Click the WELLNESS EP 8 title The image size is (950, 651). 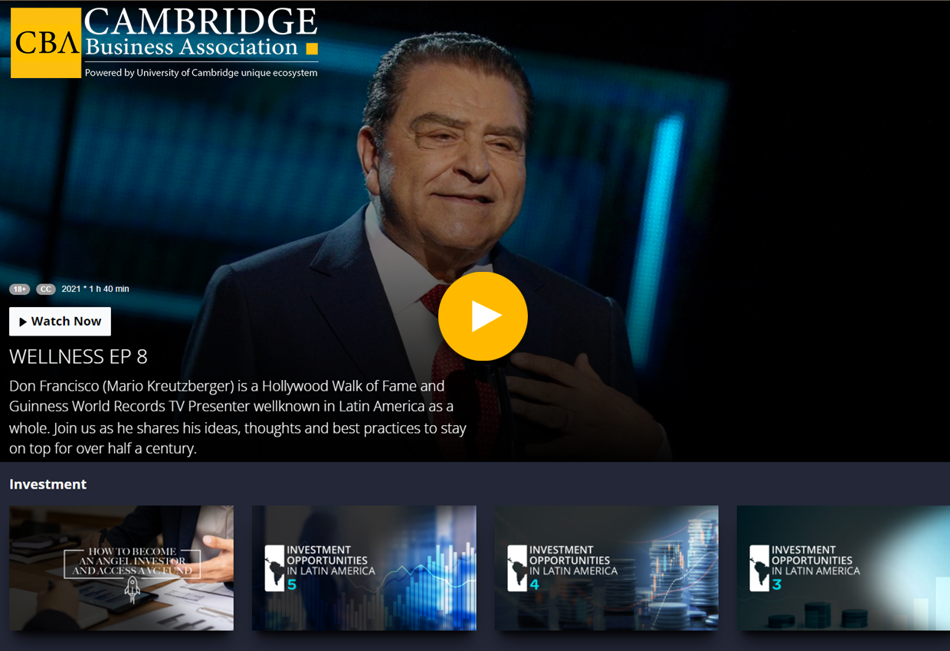pos(78,357)
